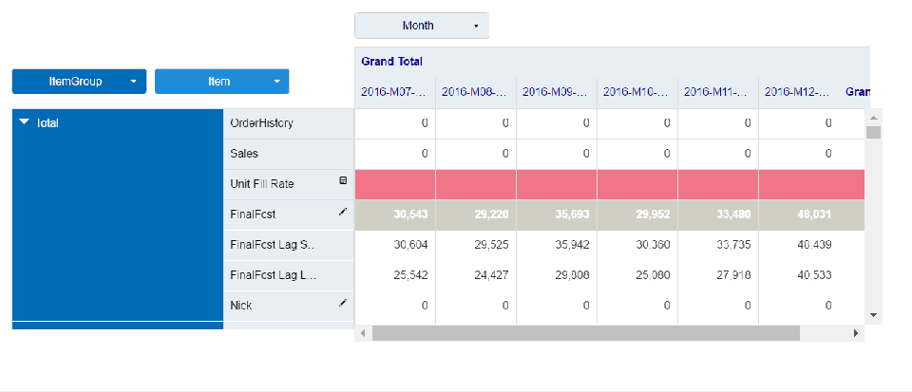
Task: Click the horizontal scrollbar thumb
Action: click(x=586, y=333)
